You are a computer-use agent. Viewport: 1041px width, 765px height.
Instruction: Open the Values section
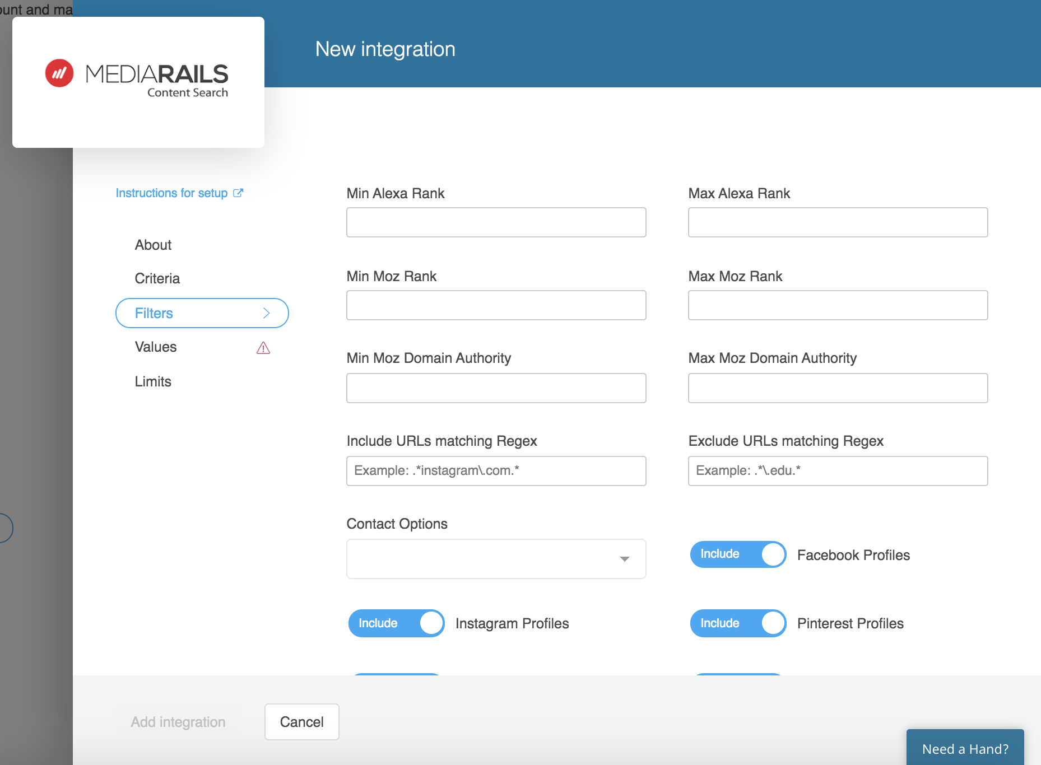click(156, 347)
